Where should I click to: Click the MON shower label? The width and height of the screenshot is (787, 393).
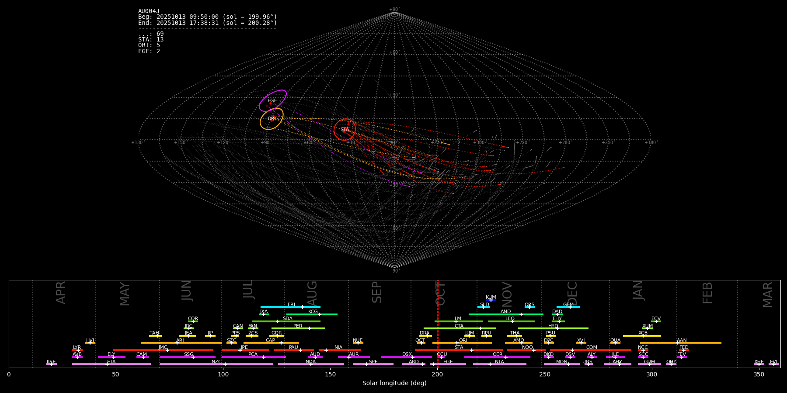click(562, 362)
